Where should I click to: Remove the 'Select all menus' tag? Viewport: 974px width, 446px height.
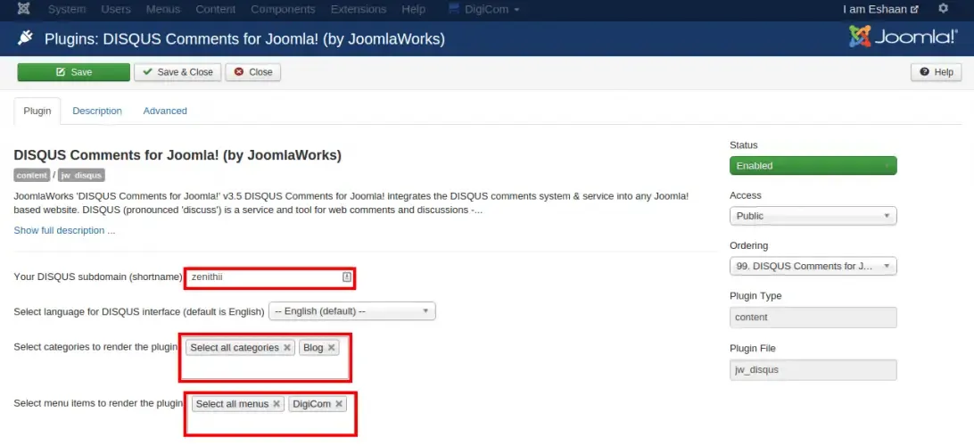pyautogui.click(x=277, y=404)
